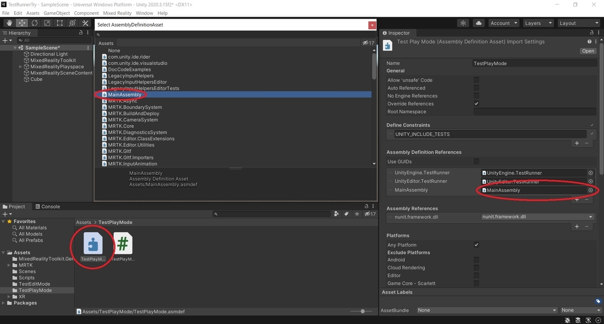Screen dimensions: 604x324
Task: Open object picker for UnityEngine.TestRunner reference
Action: point(591,173)
